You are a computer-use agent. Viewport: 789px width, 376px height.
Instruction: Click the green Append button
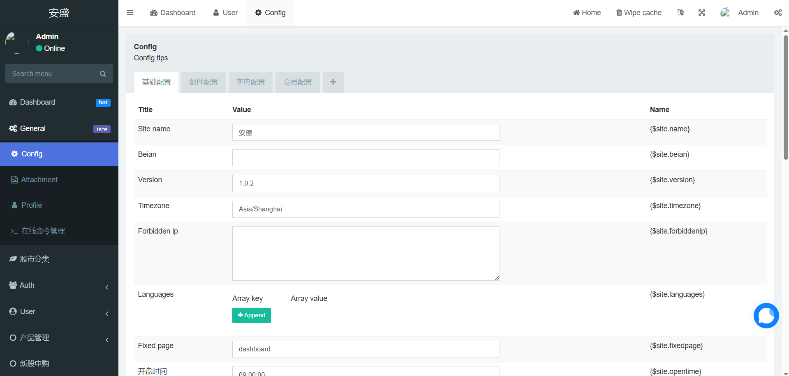252,315
